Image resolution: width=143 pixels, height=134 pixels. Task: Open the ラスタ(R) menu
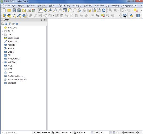[88, 6]
